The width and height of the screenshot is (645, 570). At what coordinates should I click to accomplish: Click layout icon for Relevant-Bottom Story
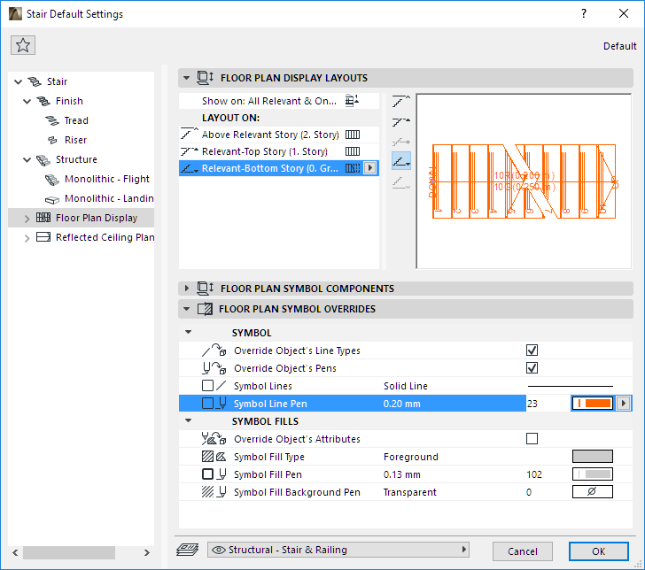click(x=353, y=168)
